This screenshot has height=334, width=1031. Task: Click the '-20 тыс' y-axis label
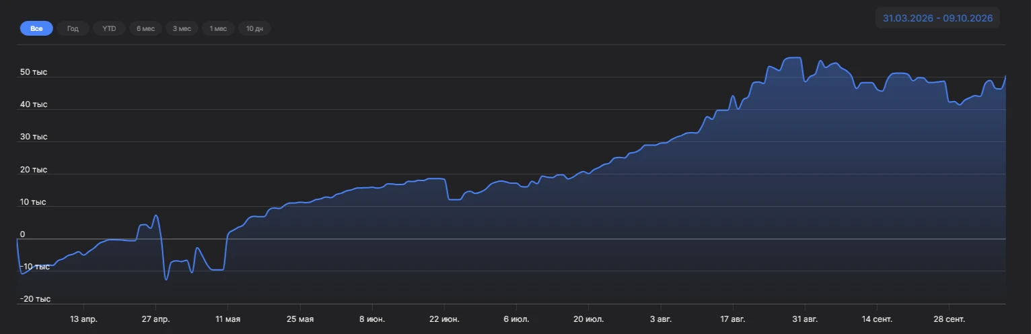pyautogui.click(x=34, y=299)
